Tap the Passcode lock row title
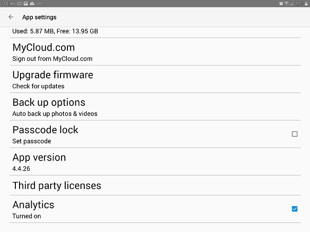The width and height of the screenshot is (310, 232). click(x=45, y=130)
